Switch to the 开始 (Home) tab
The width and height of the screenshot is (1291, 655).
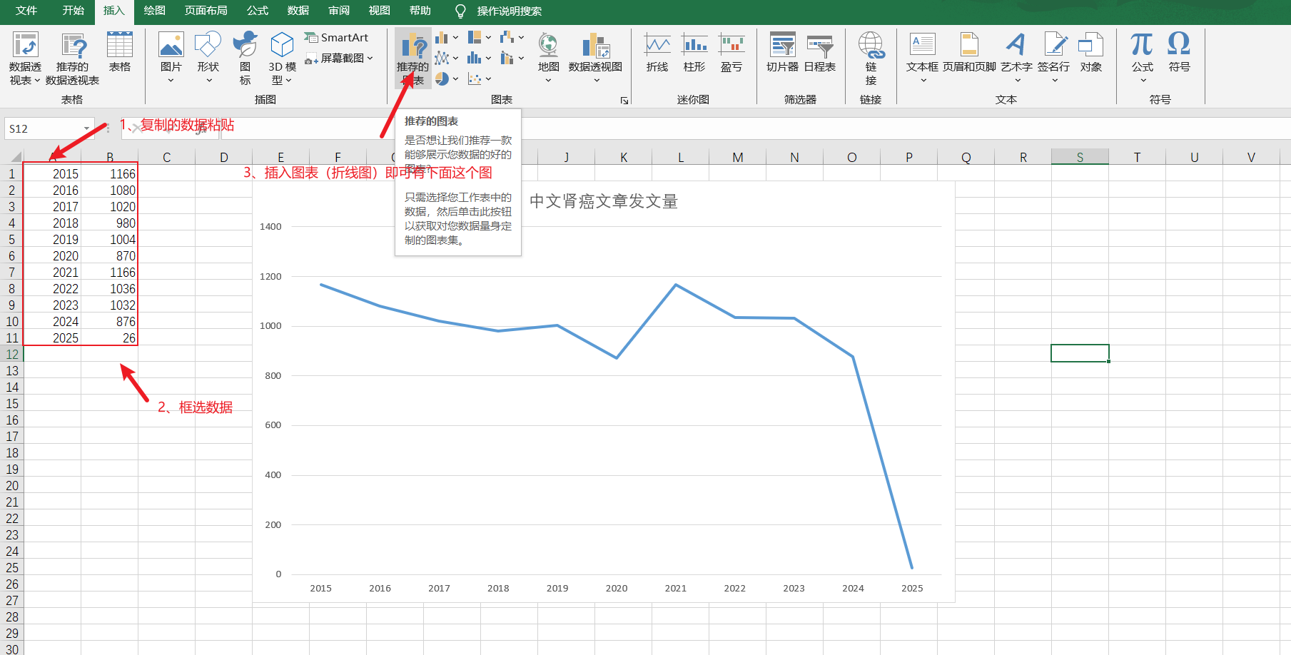click(74, 11)
